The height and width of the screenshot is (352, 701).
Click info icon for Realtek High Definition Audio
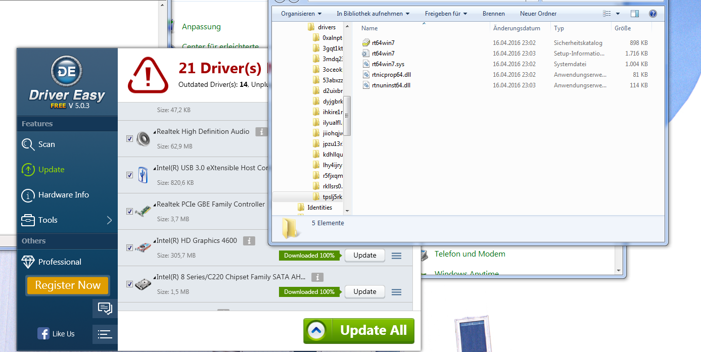tap(261, 132)
